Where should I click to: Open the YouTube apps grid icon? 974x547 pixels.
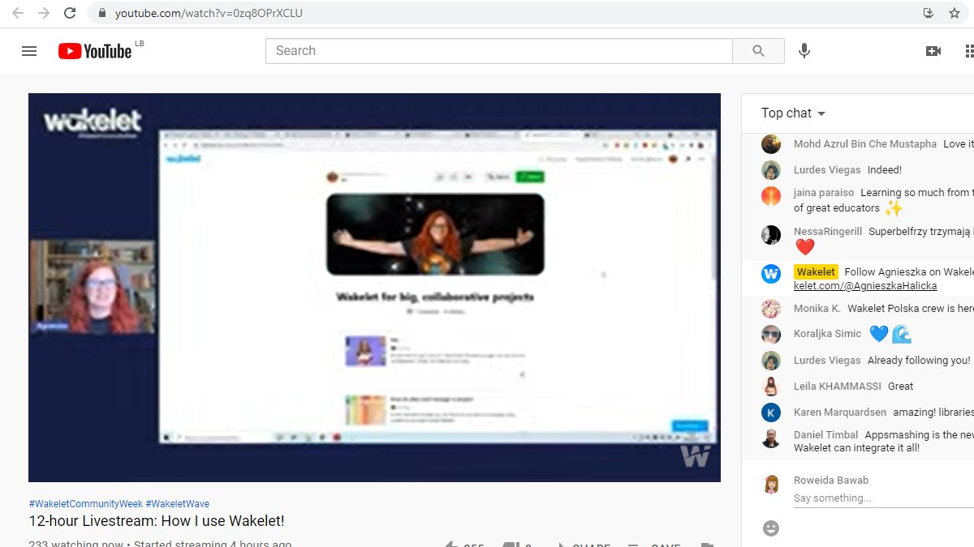click(969, 51)
